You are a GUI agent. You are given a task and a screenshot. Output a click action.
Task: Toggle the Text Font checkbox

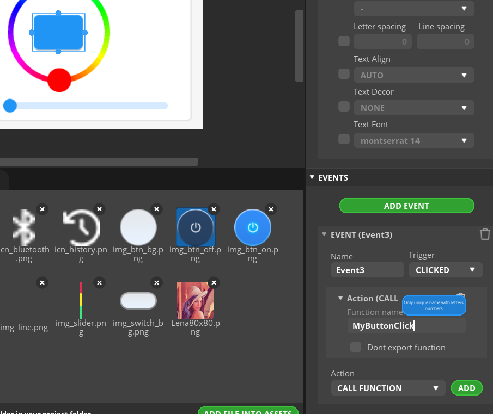point(344,139)
